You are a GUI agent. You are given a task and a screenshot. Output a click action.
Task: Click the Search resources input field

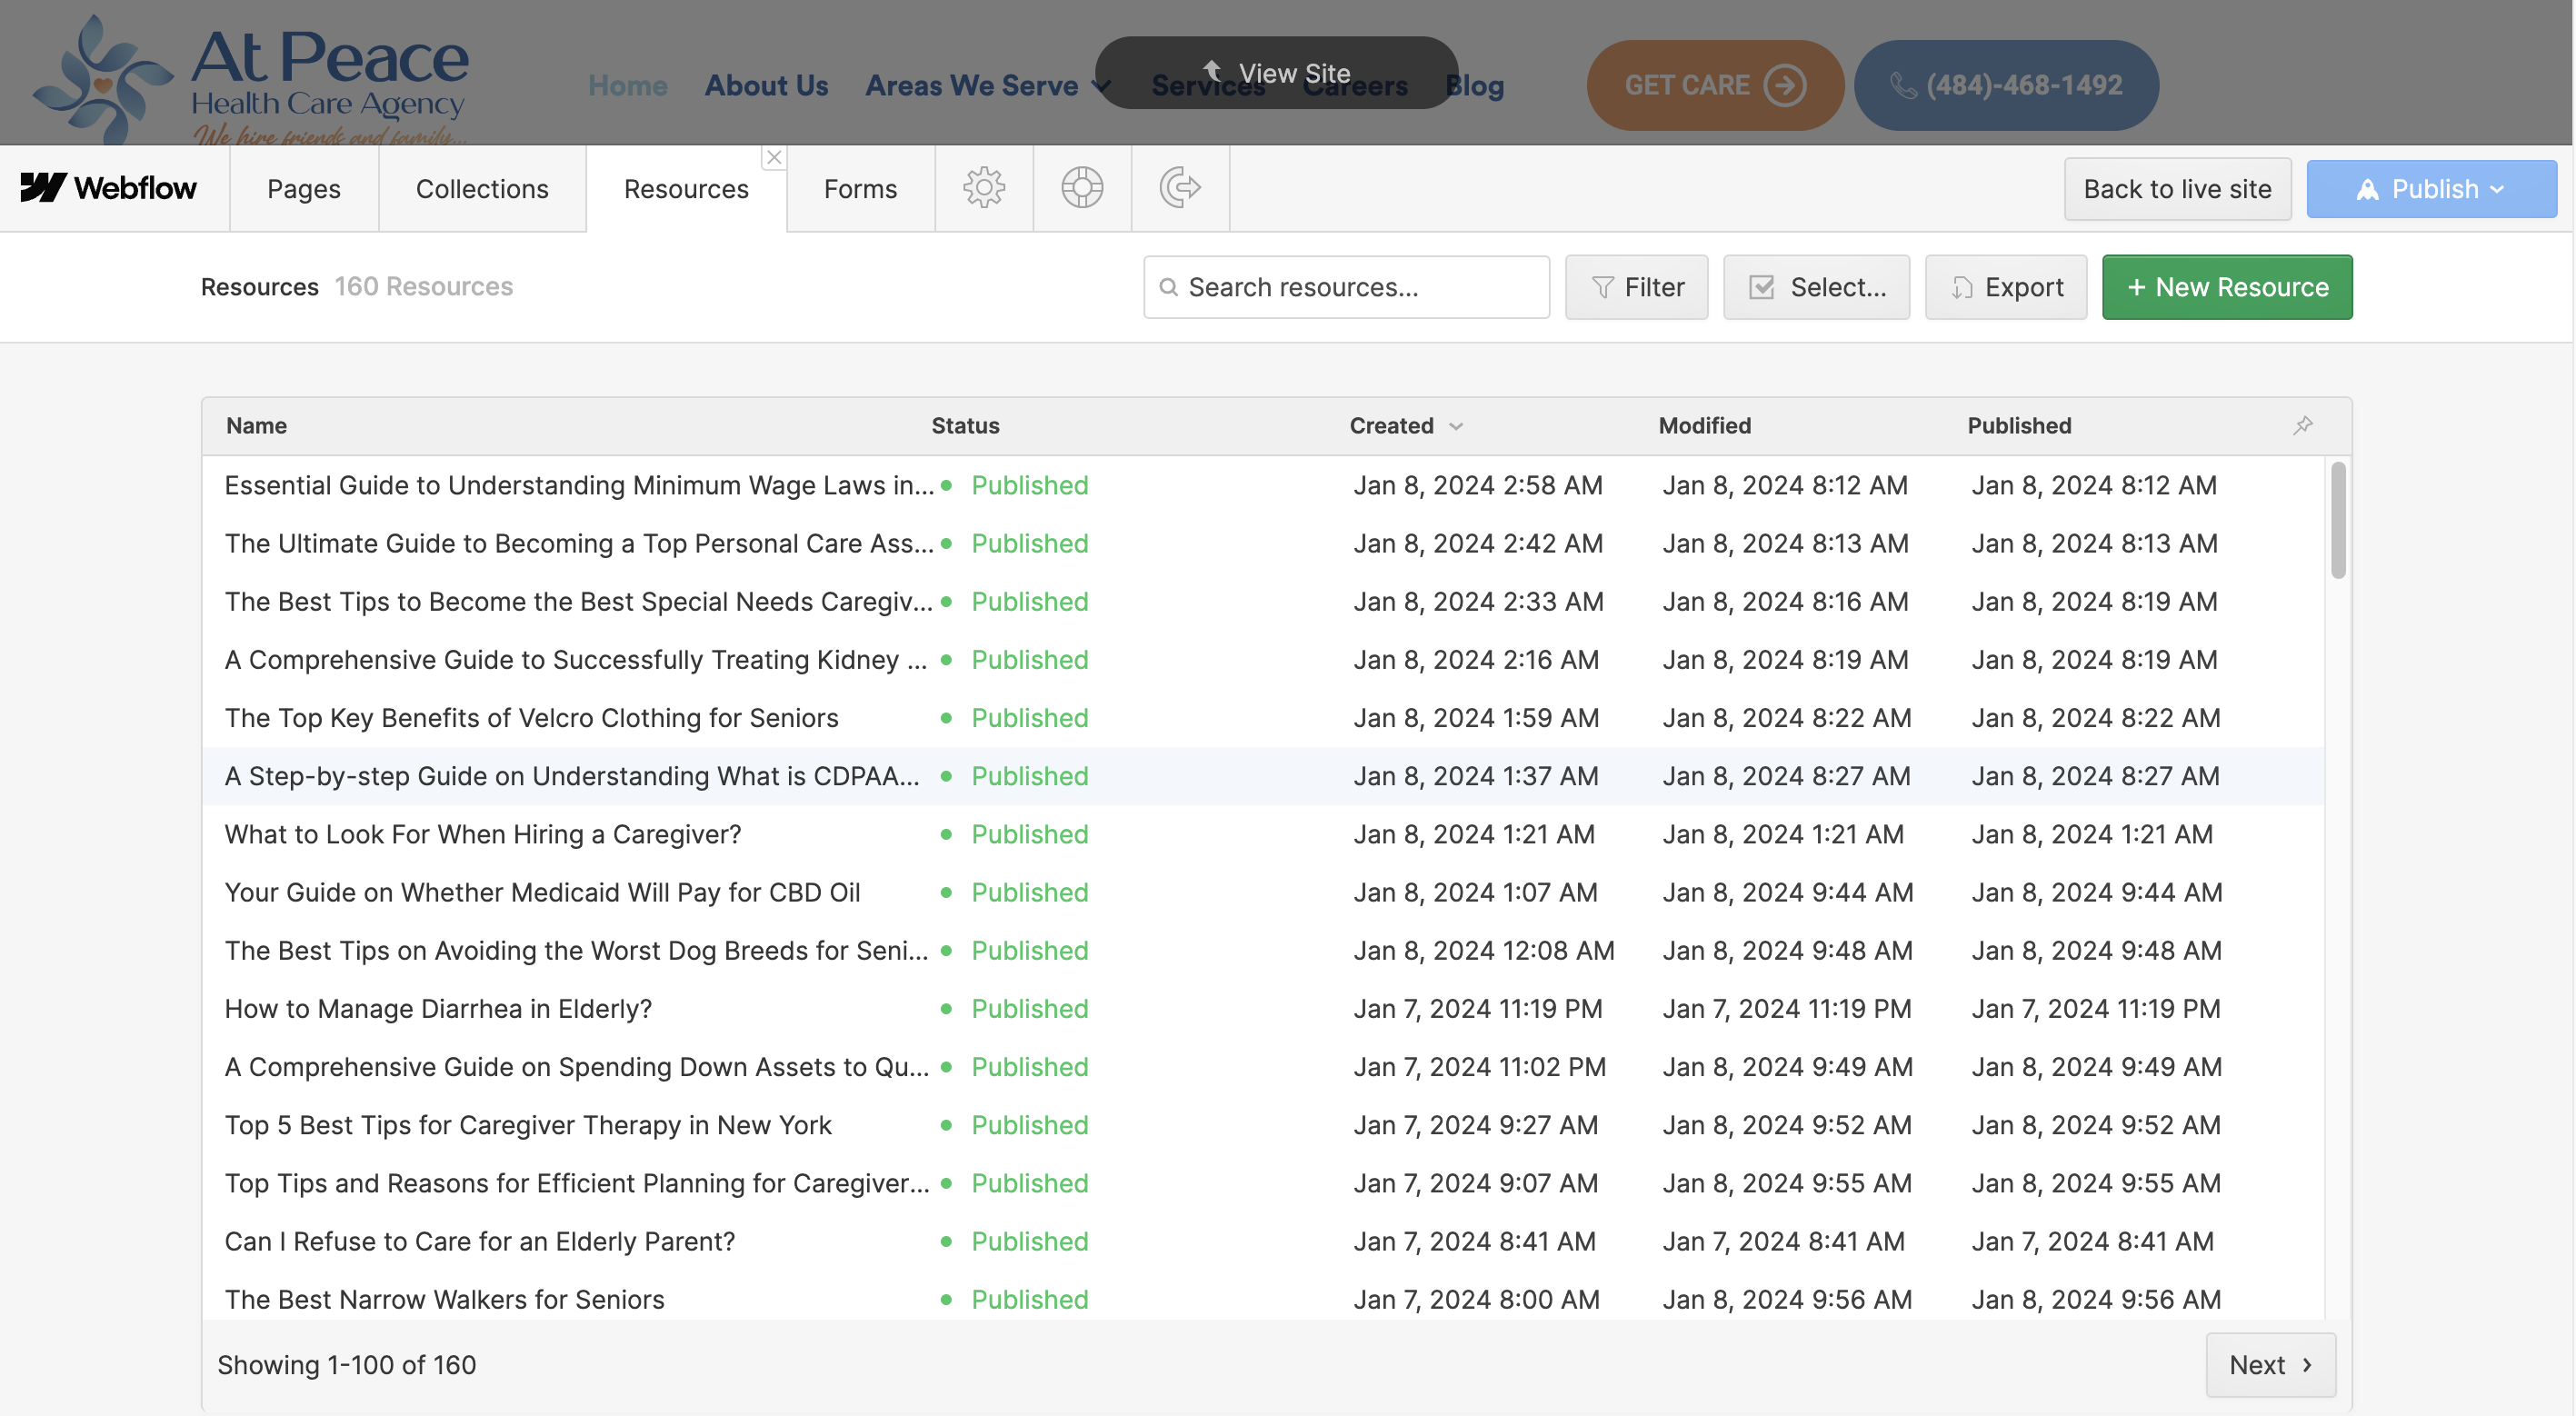[1360, 288]
